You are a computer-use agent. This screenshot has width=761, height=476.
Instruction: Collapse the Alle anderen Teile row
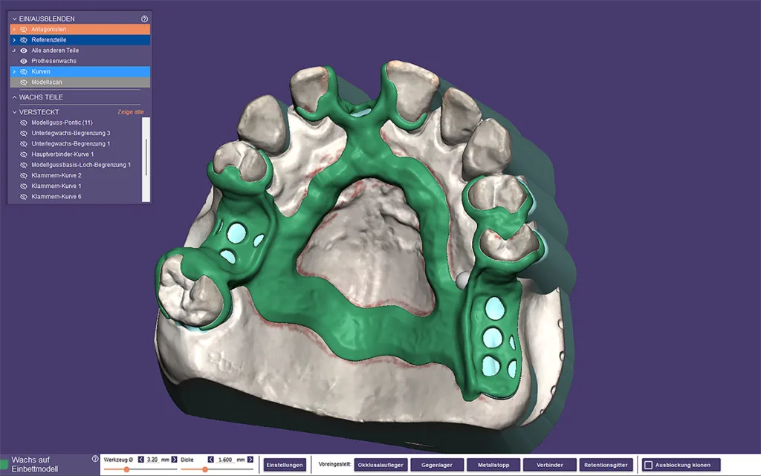pos(14,50)
